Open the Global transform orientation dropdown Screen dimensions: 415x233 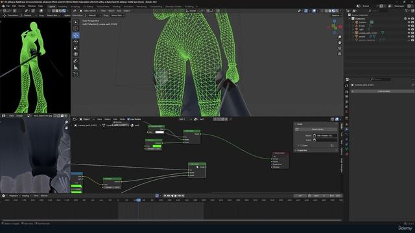tap(192, 11)
